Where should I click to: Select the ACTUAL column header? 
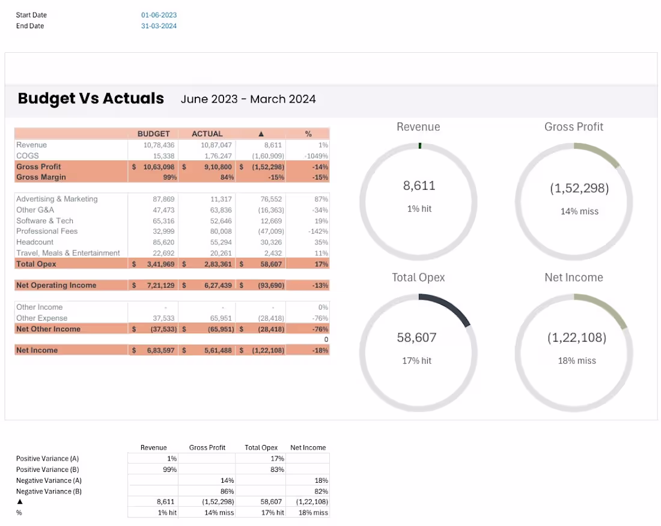tap(207, 133)
